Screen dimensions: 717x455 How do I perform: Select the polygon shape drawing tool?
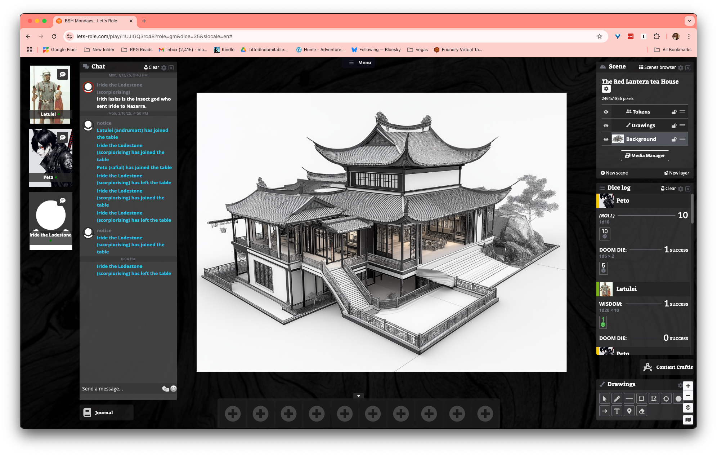coord(654,399)
